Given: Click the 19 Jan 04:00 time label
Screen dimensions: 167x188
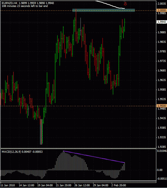Looking at the screenshot, I should (45, 185).
